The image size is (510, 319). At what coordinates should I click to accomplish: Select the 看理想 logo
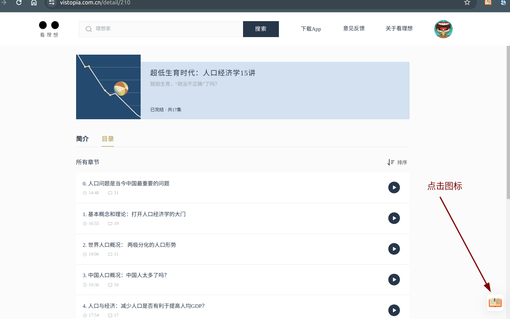coord(48,29)
